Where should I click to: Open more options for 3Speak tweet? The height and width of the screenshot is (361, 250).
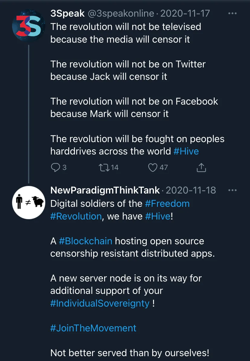click(x=232, y=13)
